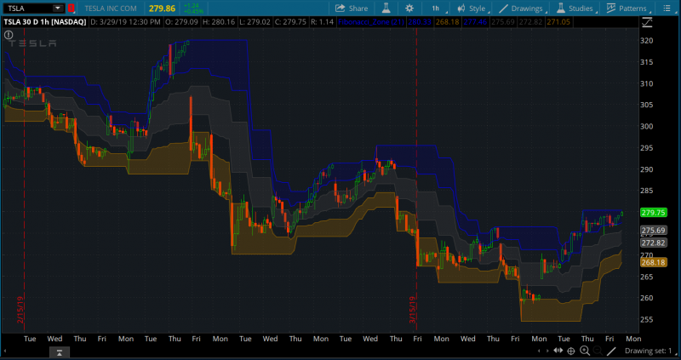Click the blue 277.46 study value in header
Screen dimensions: 681x360
click(475, 22)
